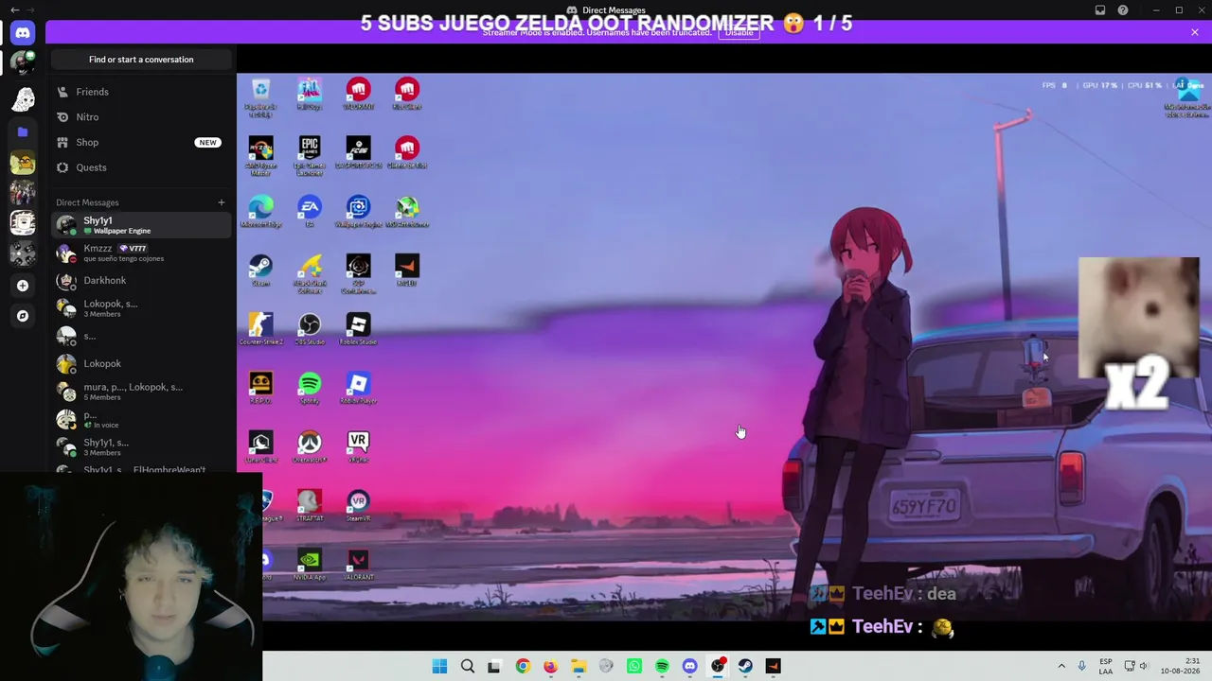Open the SCP Containment desktop shortcut
The width and height of the screenshot is (1212, 681).
pyautogui.click(x=358, y=272)
